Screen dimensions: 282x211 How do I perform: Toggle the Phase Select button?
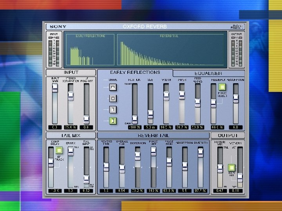pyautogui.click(x=222, y=87)
